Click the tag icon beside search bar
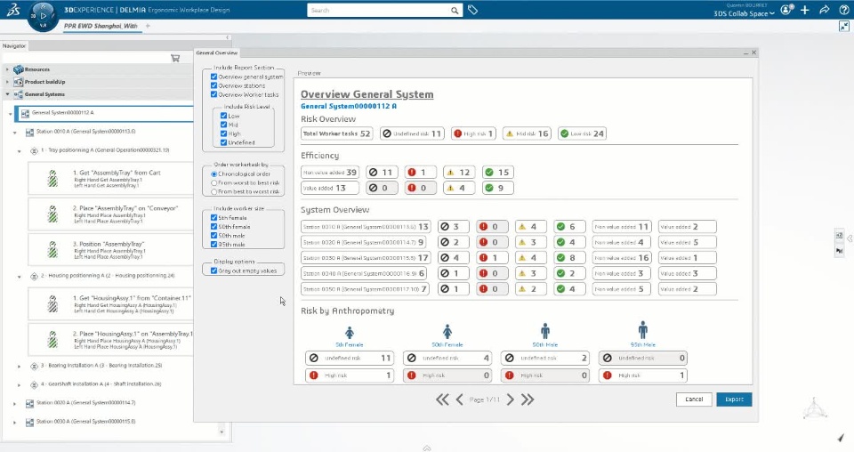This screenshot has width=854, height=452. 473,10
